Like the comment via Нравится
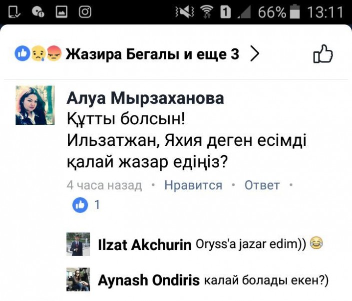The image size is (352, 301). click(193, 185)
